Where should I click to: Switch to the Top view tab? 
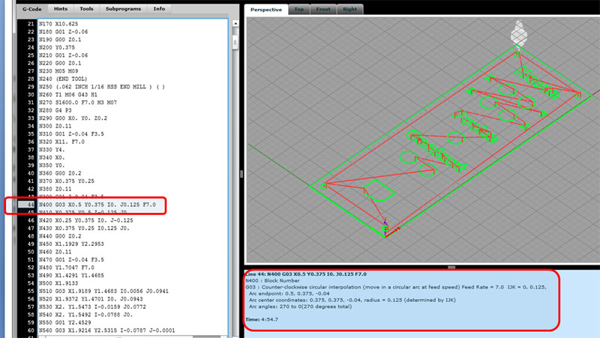click(x=298, y=10)
